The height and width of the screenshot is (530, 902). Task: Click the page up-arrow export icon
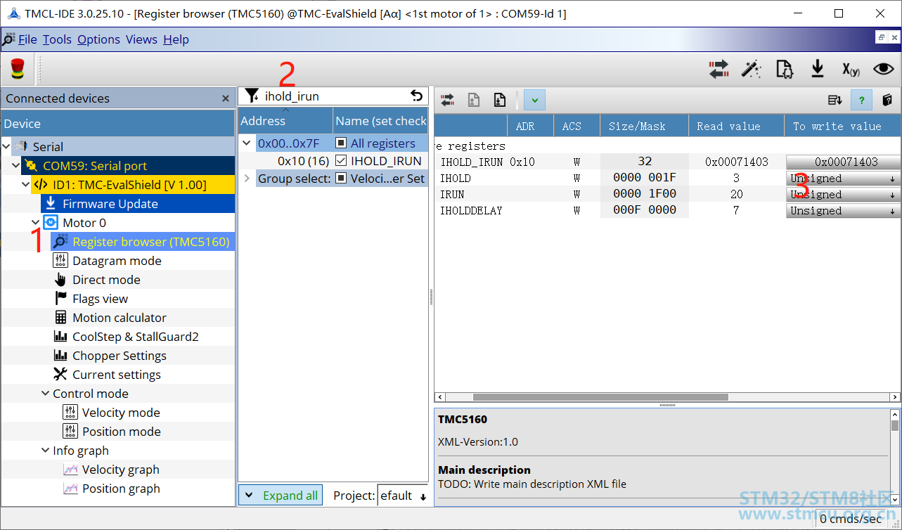click(474, 101)
